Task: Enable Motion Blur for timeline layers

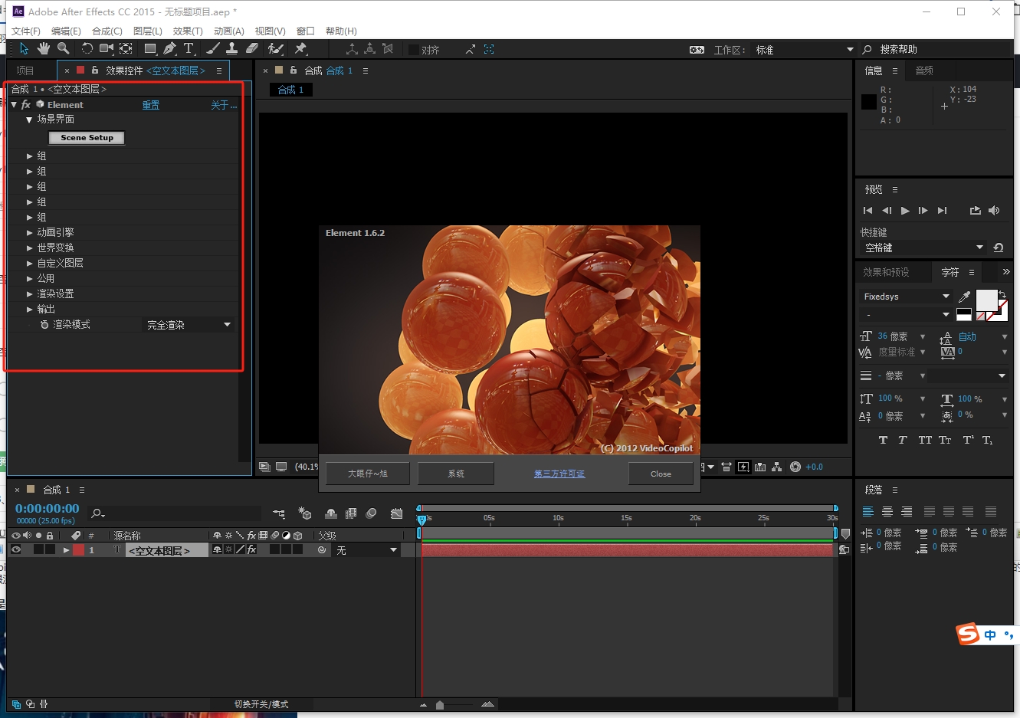Action: (x=372, y=513)
